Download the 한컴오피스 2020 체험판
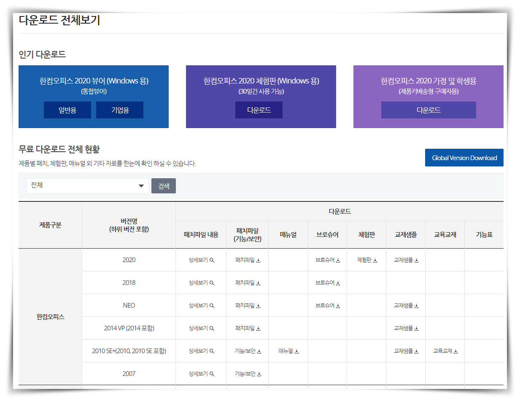520x402 pixels. (x=259, y=110)
